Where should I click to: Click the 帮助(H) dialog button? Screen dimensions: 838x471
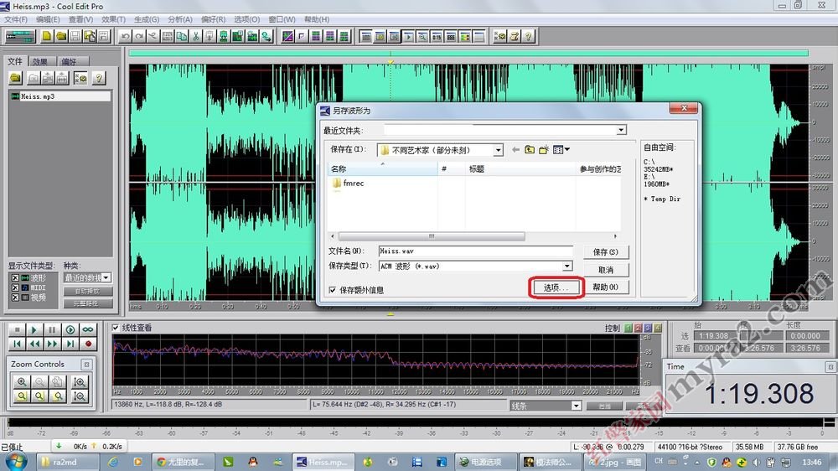[606, 287]
